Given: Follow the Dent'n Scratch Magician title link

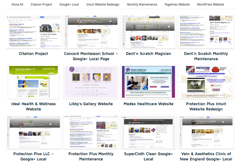Looking at the screenshot, I should 149,54.
